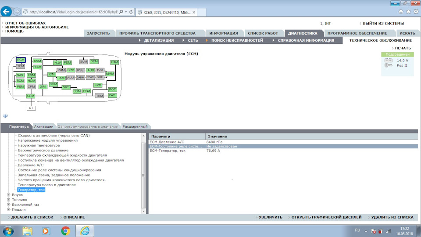Open browser home page via the house icon
Viewport: 421px width, 237px height.
[401, 11]
